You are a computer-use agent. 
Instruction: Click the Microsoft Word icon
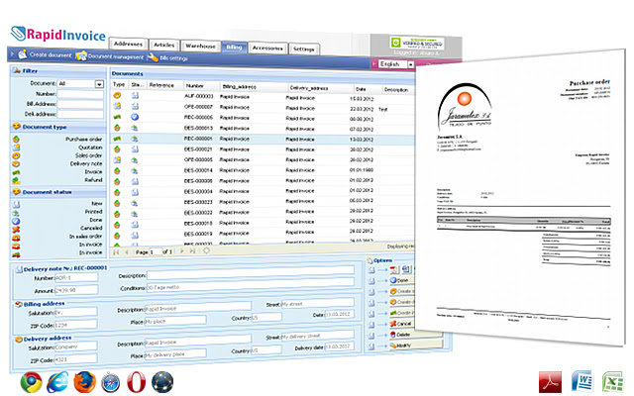pyautogui.click(x=581, y=382)
